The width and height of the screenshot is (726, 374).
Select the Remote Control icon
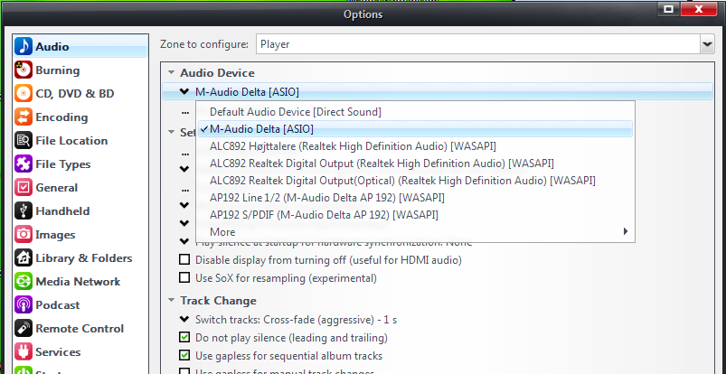pyautogui.click(x=24, y=329)
